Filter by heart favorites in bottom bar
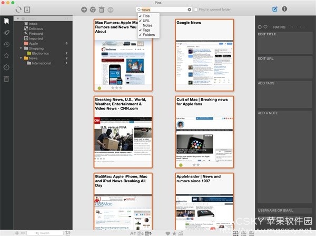The width and height of the screenshot is (316, 236). tap(167, 233)
